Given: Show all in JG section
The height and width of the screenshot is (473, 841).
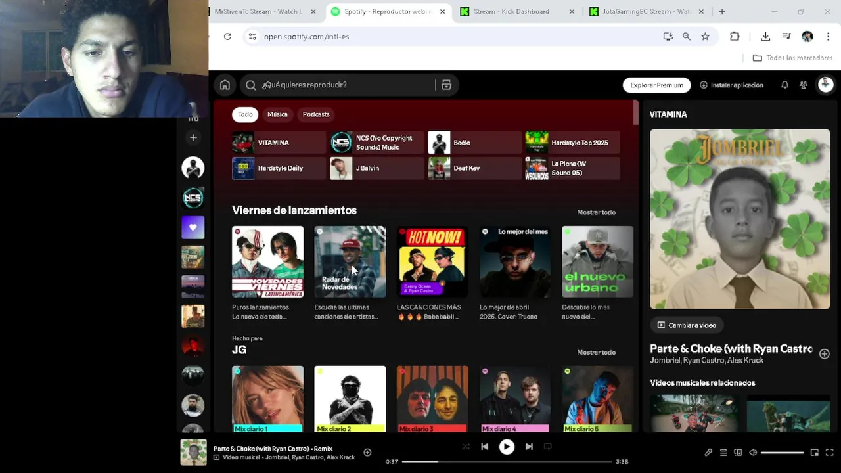Looking at the screenshot, I should pyautogui.click(x=596, y=353).
